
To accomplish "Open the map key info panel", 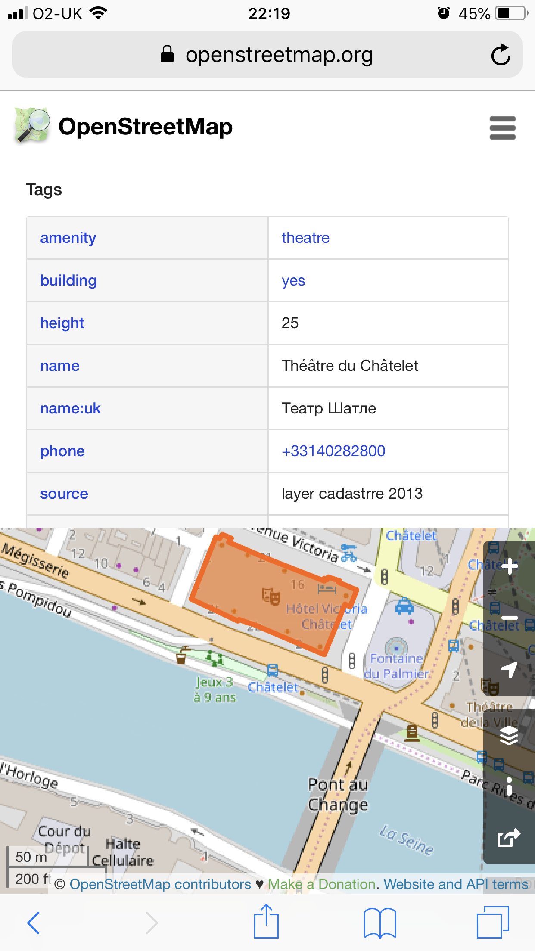I will pos(510,786).
